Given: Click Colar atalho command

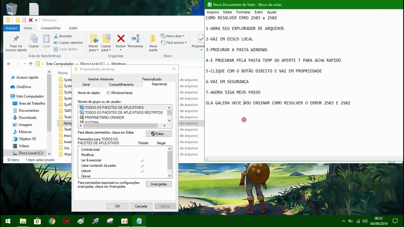Looking at the screenshot, I should pyautogui.click(x=66, y=49).
